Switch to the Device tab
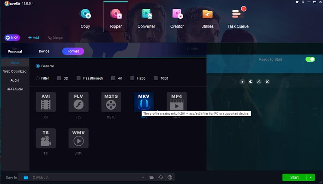The height and width of the screenshot is (184, 323). 44,51
